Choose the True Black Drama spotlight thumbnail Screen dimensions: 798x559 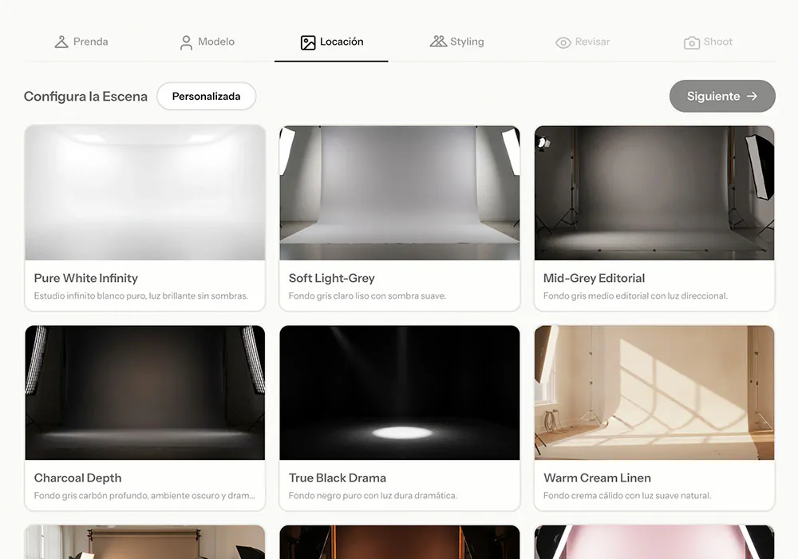[400, 393]
